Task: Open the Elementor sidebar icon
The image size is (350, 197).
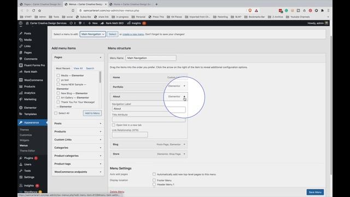Action: (21, 108)
